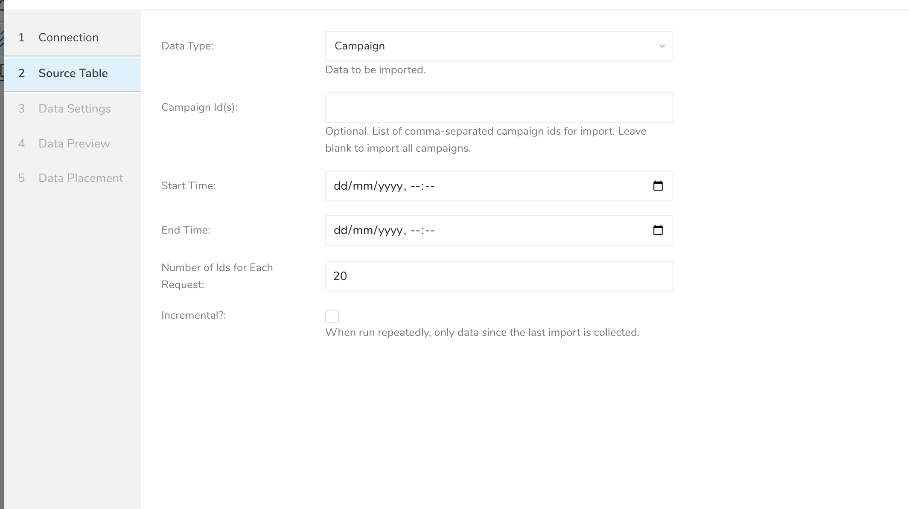This screenshot has width=909, height=509.
Task: Select the mm segment in Start Time
Action: click(363, 186)
